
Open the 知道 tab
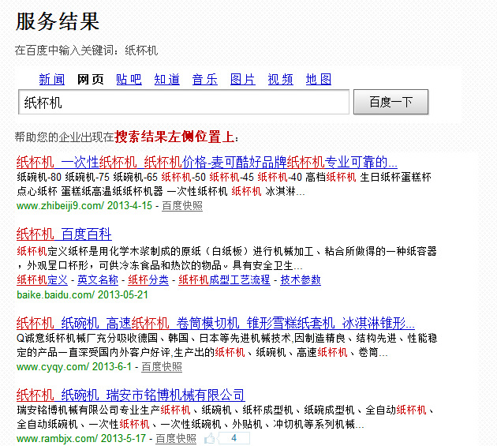pyautogui.click(x=166, y=79)
